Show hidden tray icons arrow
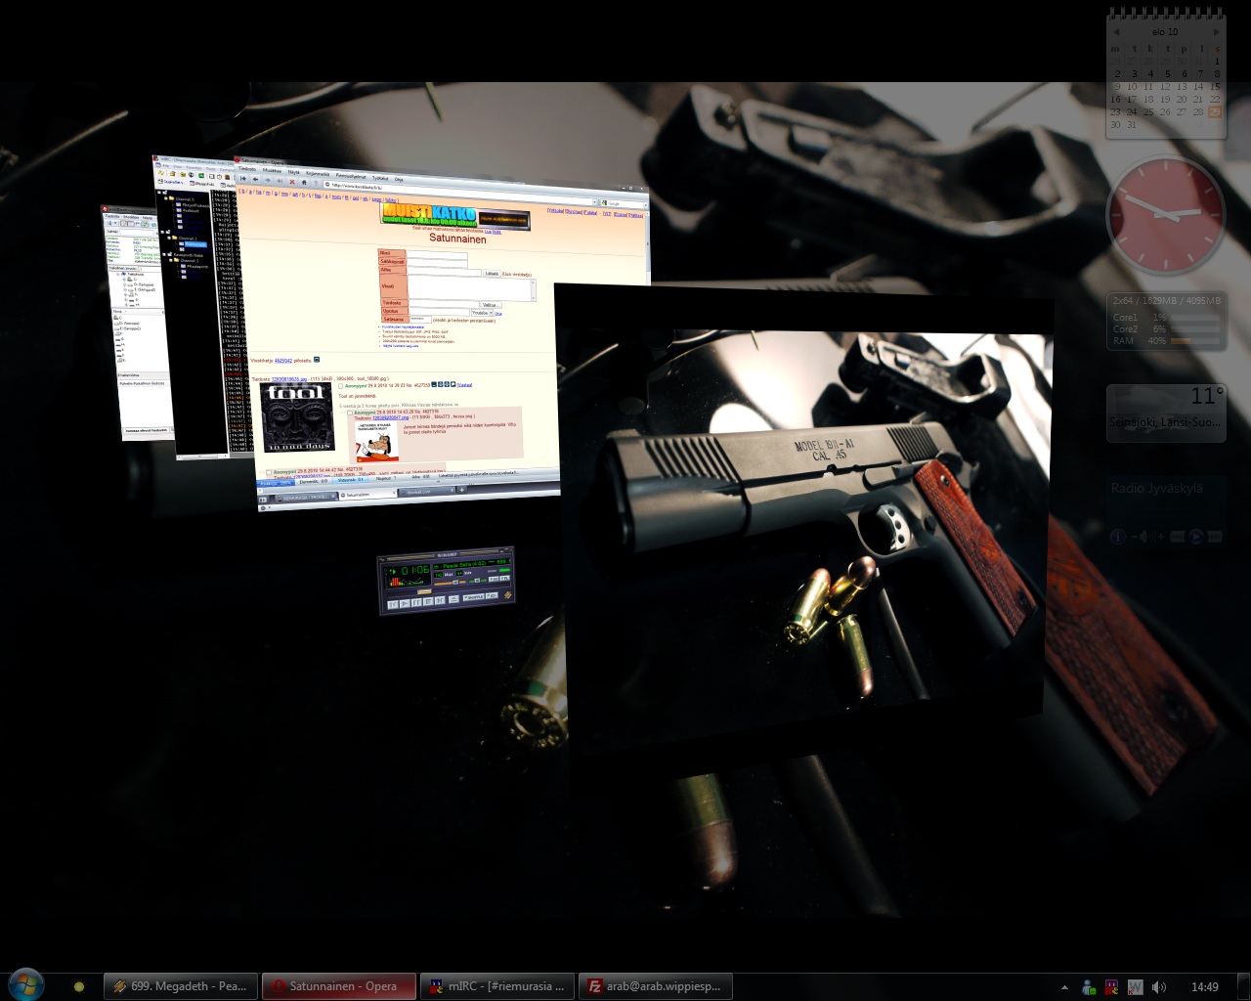1251x1001 pixels. coord(1064,987)
